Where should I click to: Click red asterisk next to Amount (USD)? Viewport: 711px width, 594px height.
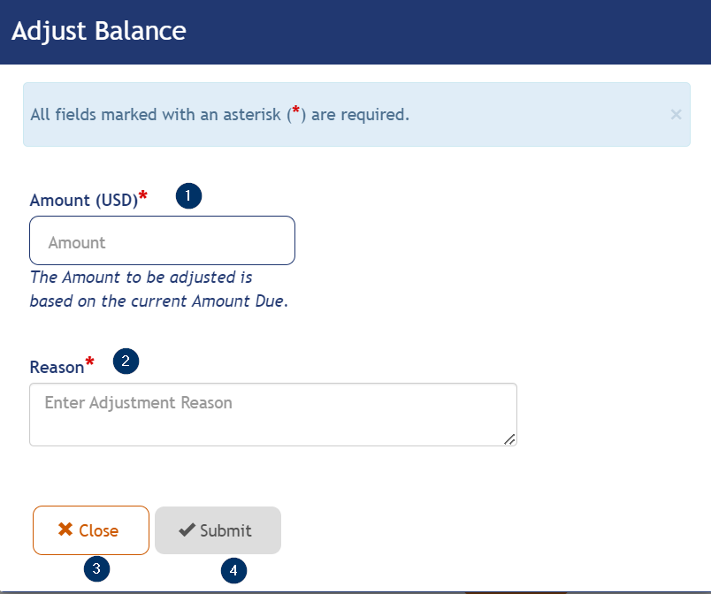[x=143, y=197]
